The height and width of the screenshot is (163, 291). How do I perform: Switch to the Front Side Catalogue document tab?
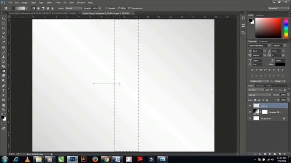click(x=42, y=13)
